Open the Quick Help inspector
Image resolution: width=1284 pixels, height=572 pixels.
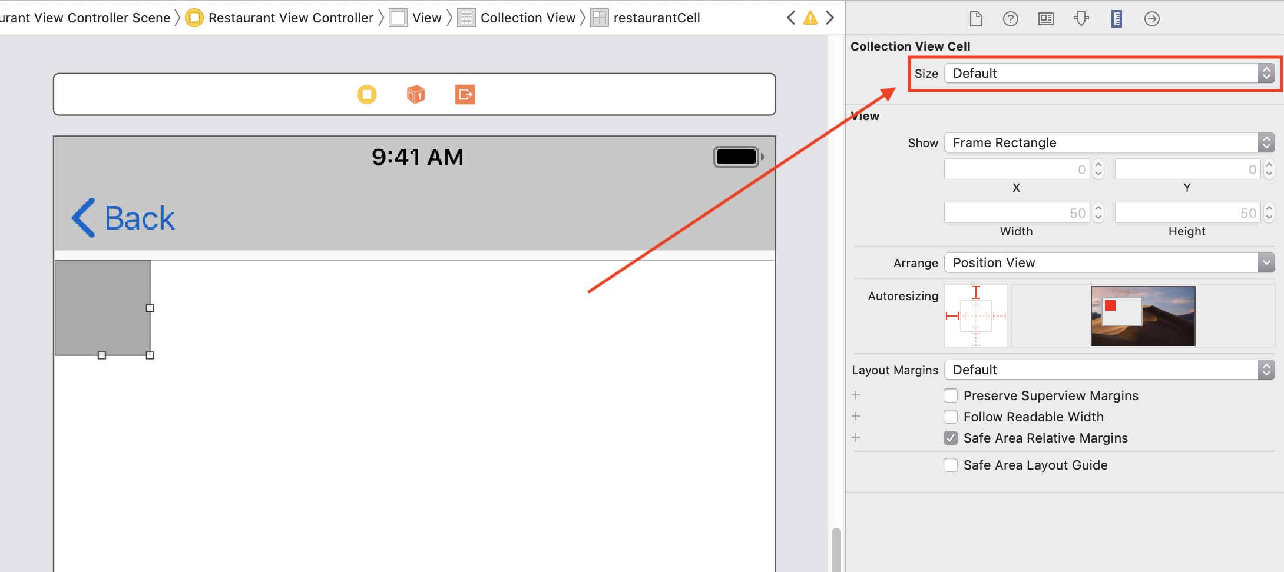coord(1011,19)
